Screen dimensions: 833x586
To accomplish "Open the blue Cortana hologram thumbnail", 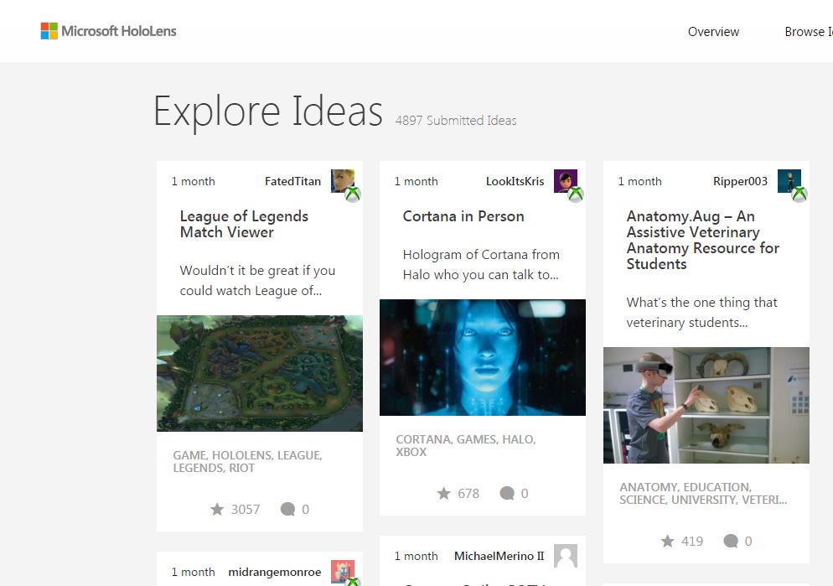I will pyautogui.click(x=483, y=357).
